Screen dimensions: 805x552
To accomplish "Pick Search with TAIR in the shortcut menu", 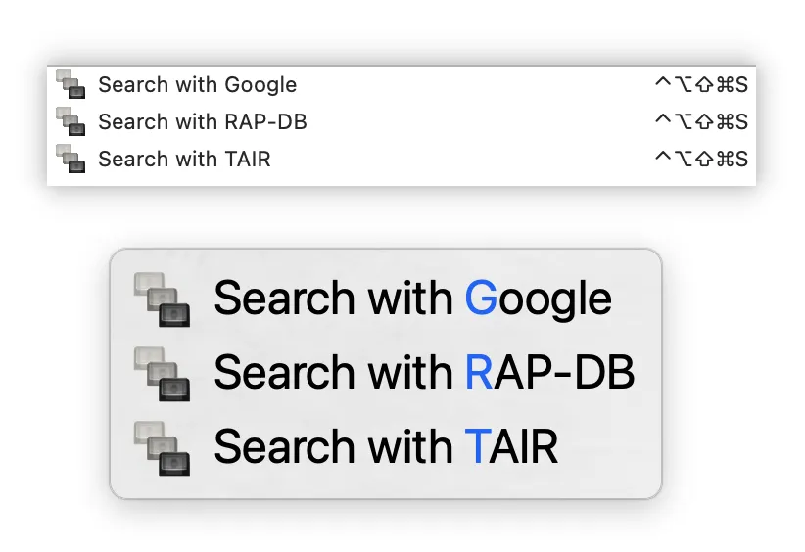I will (184, 159).
